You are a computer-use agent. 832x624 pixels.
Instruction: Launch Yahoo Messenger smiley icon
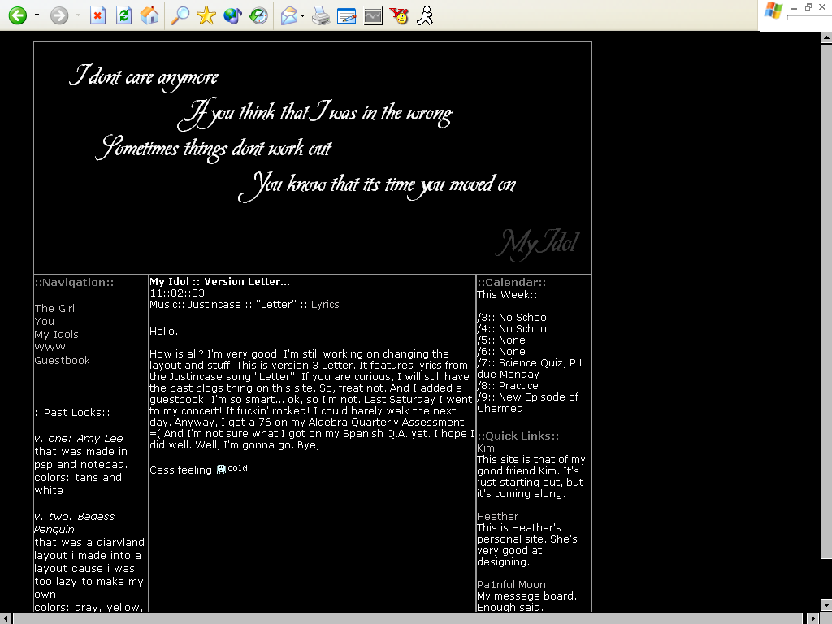tap(399, 15)
